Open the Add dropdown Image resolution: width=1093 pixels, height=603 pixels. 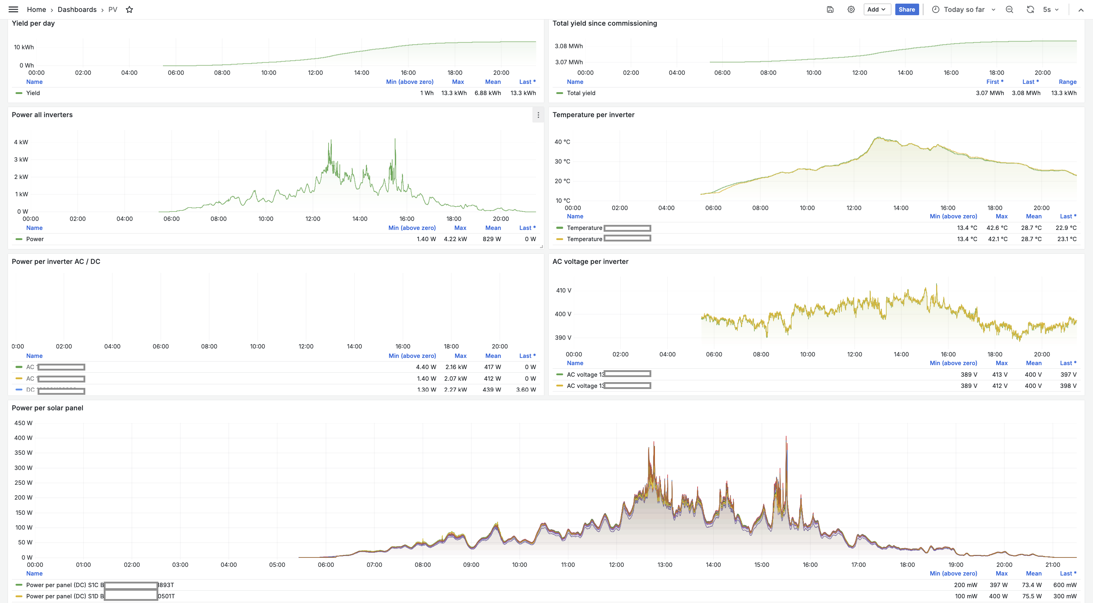point(876,9)
